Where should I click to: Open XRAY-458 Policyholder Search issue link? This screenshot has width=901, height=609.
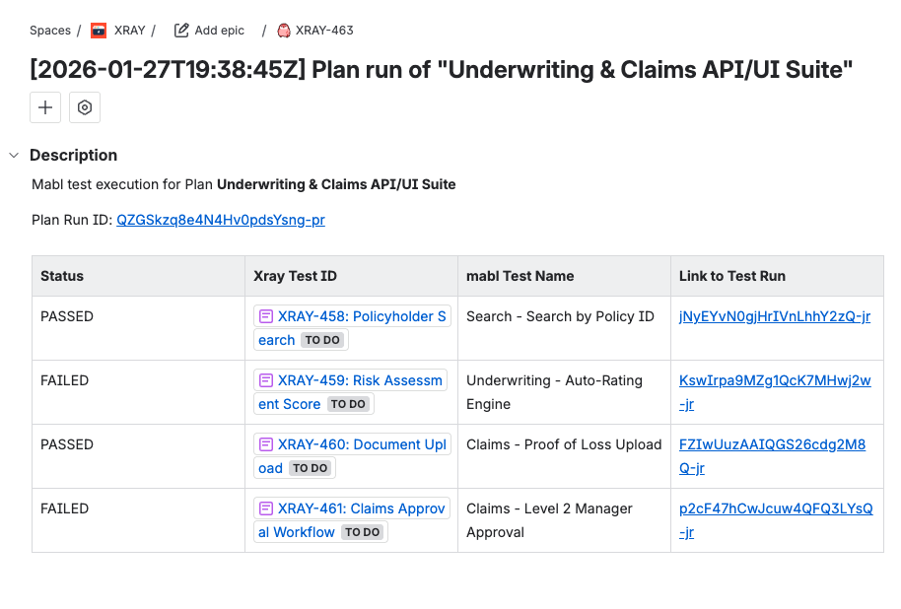pyautogui.click(x=361, y=316)
